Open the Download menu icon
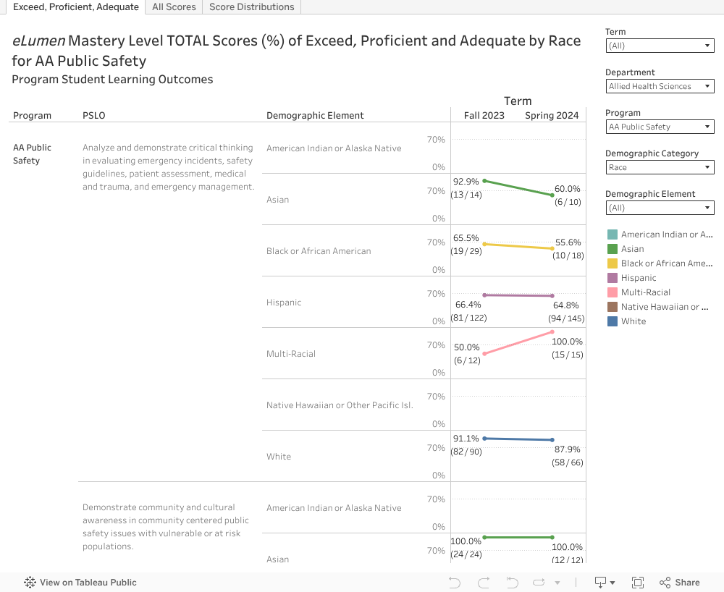 (604, 583)
